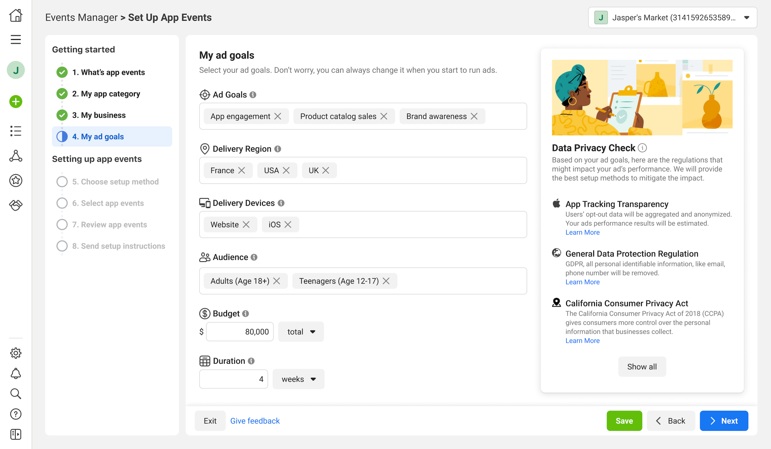Open the Give feedback link
The width and height of the screenshot is (771, 449).
click(x=255, y=421)
